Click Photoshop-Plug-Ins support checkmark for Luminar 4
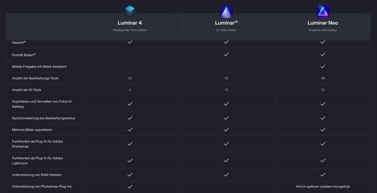 pos(130,186)
